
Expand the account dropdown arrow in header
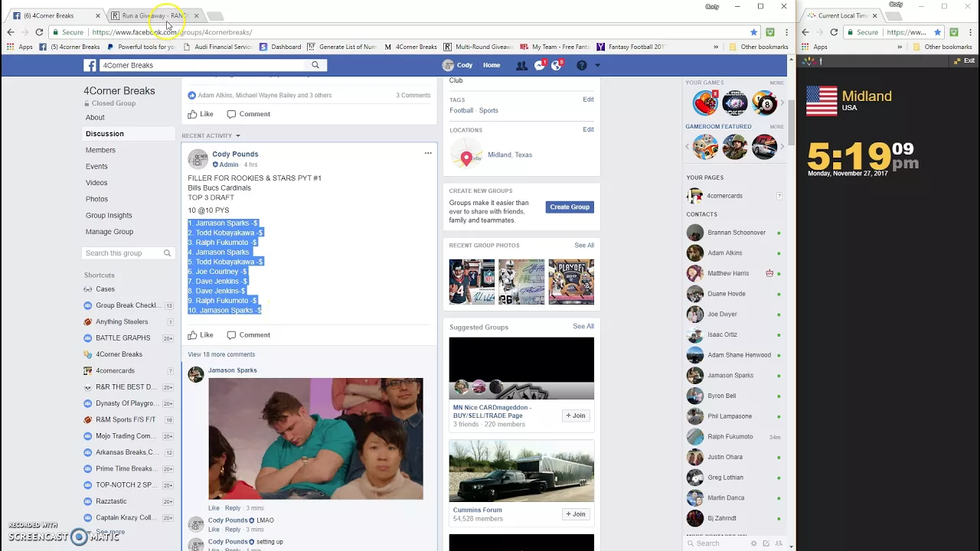click(x=598, y=66)
